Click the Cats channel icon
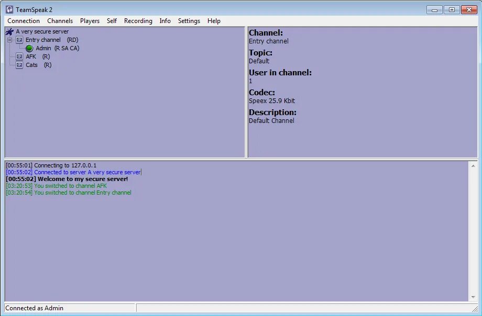 19,65
